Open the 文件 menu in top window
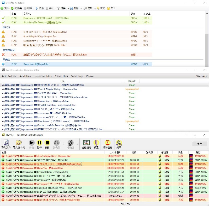 pyautogui.click(x=6, y=8)
